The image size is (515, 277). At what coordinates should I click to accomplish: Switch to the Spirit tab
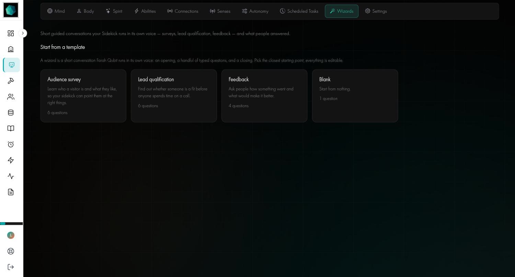pyautogui.click(x=114, y=11)
